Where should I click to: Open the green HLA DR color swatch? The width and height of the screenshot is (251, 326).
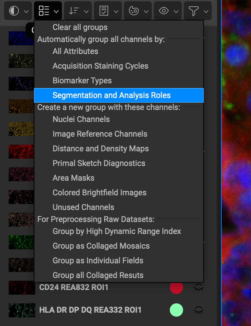coord(176,310)
